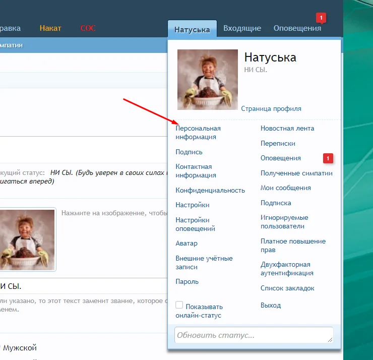Open Настройки оповещений
This screenshot has height=360, width=373.
coord(195,224)
